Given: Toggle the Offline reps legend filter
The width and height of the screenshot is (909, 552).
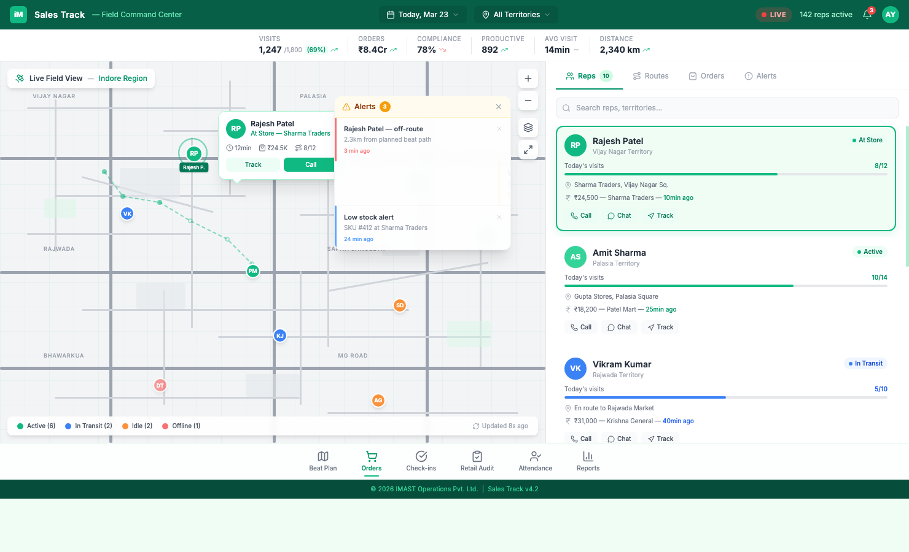Looking at the screenshot, I should pyautogui.click(x=181, y=426).
